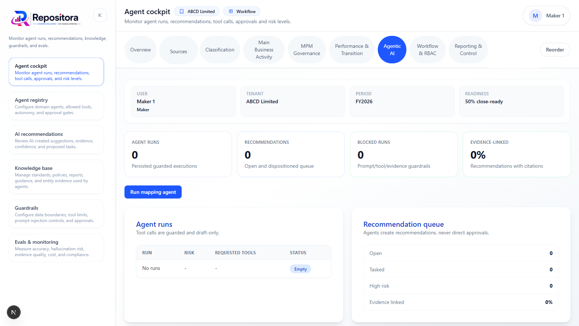Click the Reorder button
This screenshot has width=579, height=326.
(x=555, y=50)
